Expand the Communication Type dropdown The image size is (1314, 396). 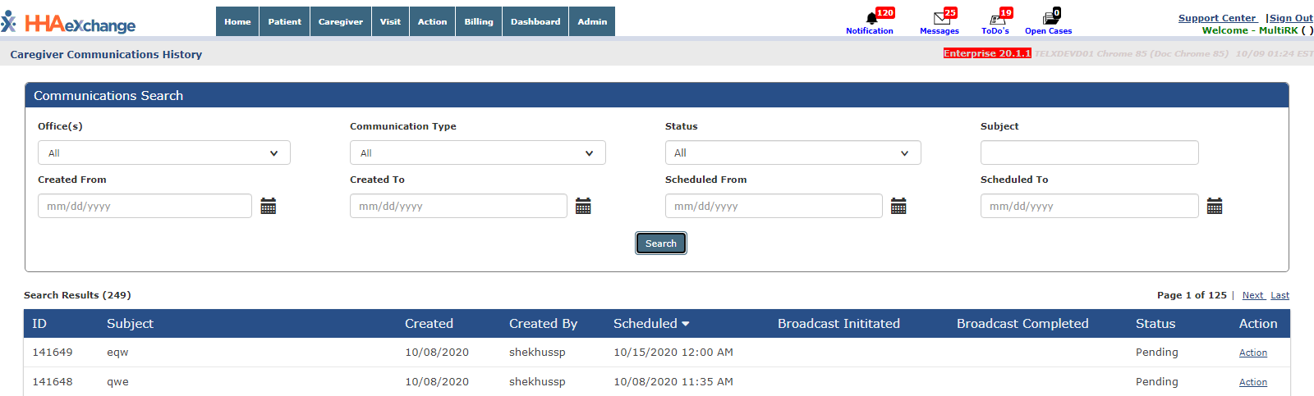(x=477, y=153)
